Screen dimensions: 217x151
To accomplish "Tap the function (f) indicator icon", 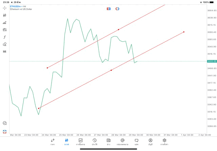I will tap(5, 37).
